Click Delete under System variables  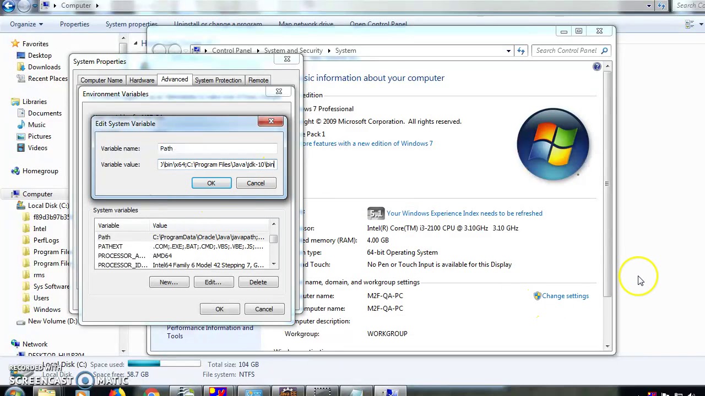point(258,282)
